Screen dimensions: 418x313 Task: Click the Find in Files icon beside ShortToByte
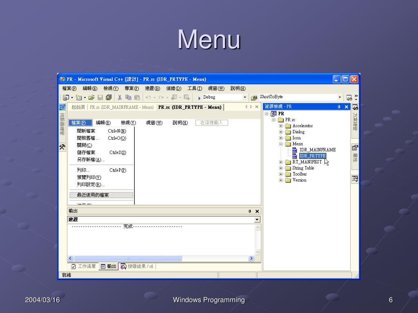coord(254,98)
